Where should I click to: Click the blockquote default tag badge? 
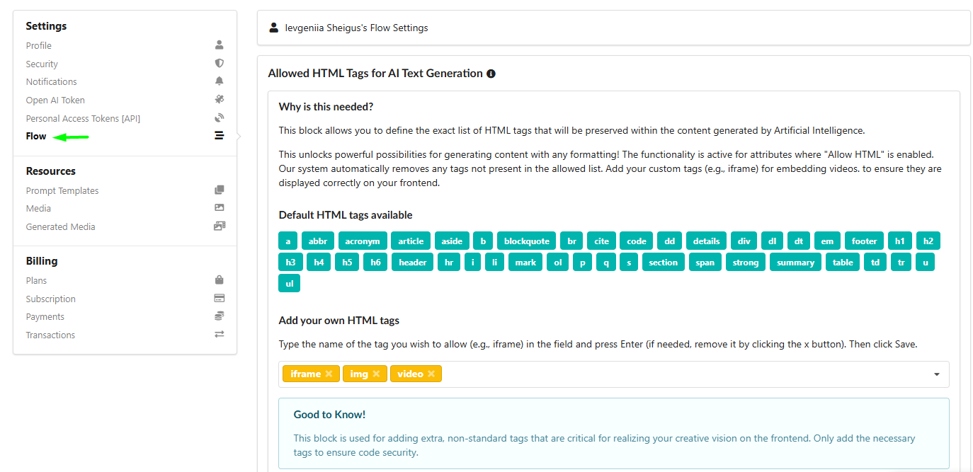(x=526, y=241)
